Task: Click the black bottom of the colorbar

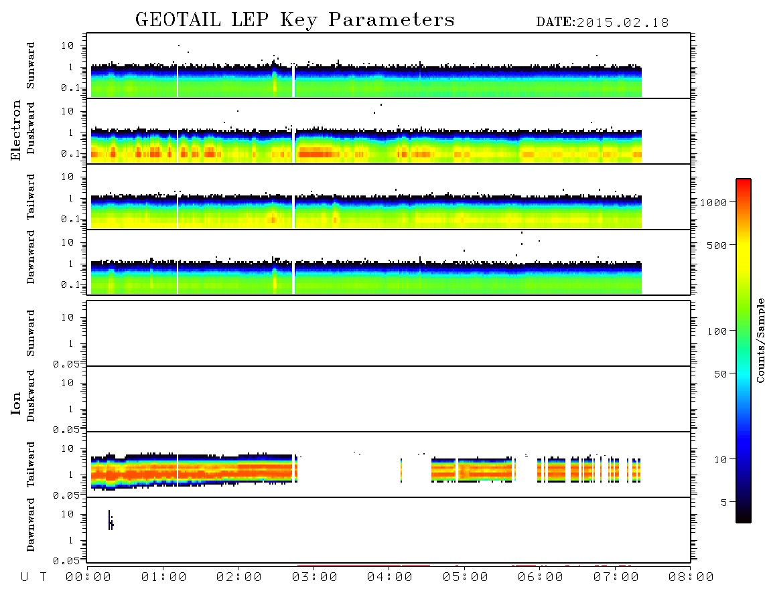Action: coord(744,516)
